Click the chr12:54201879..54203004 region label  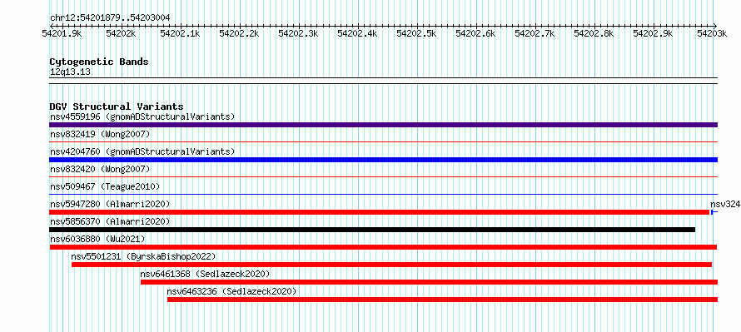[110, 18]
